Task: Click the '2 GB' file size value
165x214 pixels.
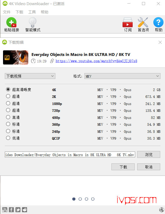Action: (x=157, y=90)
